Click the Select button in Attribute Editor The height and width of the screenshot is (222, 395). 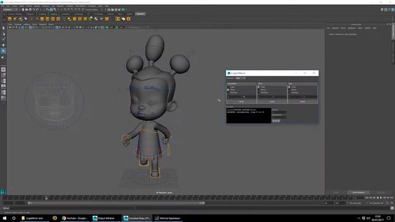pos(336,192)
